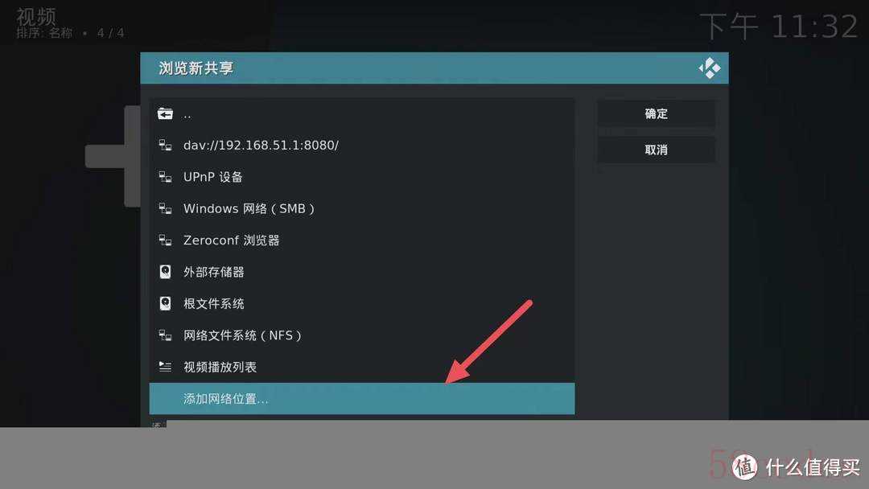Click the network icon next to Zeroconf 浏览器
Image resolution: width=869 pixels, height=489 pixels.
(165, 240)
